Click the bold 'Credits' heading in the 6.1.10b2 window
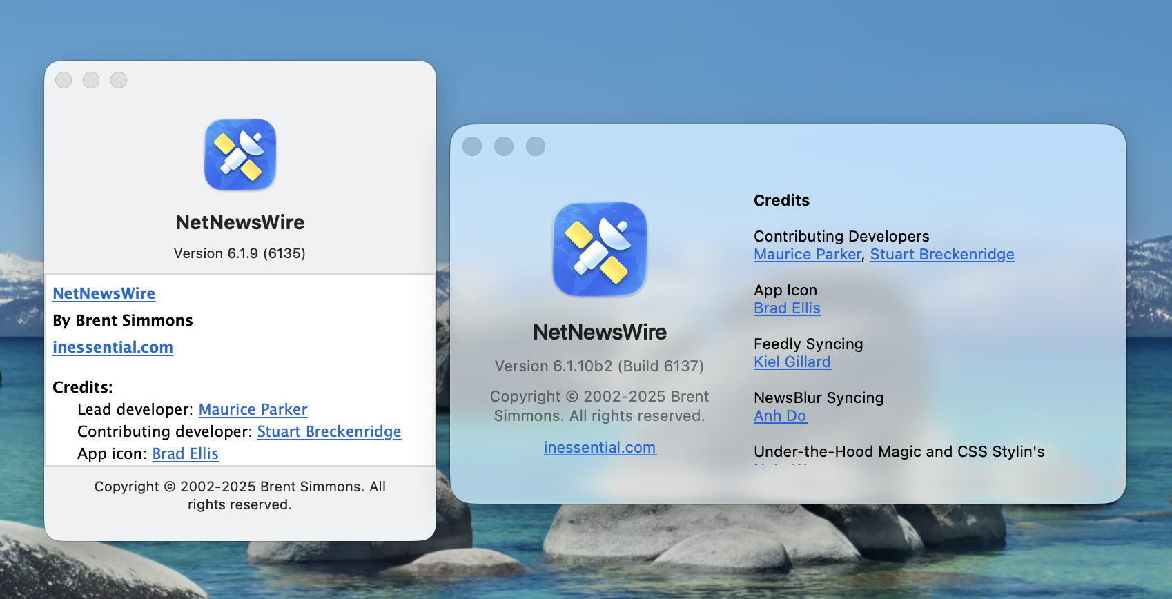The height and width of the screenshot is (599, 1172). pos(781,200)
